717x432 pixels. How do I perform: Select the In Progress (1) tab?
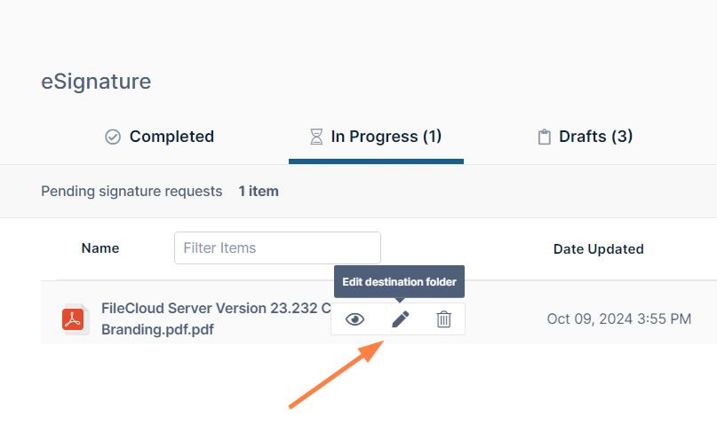click(386, 137)
